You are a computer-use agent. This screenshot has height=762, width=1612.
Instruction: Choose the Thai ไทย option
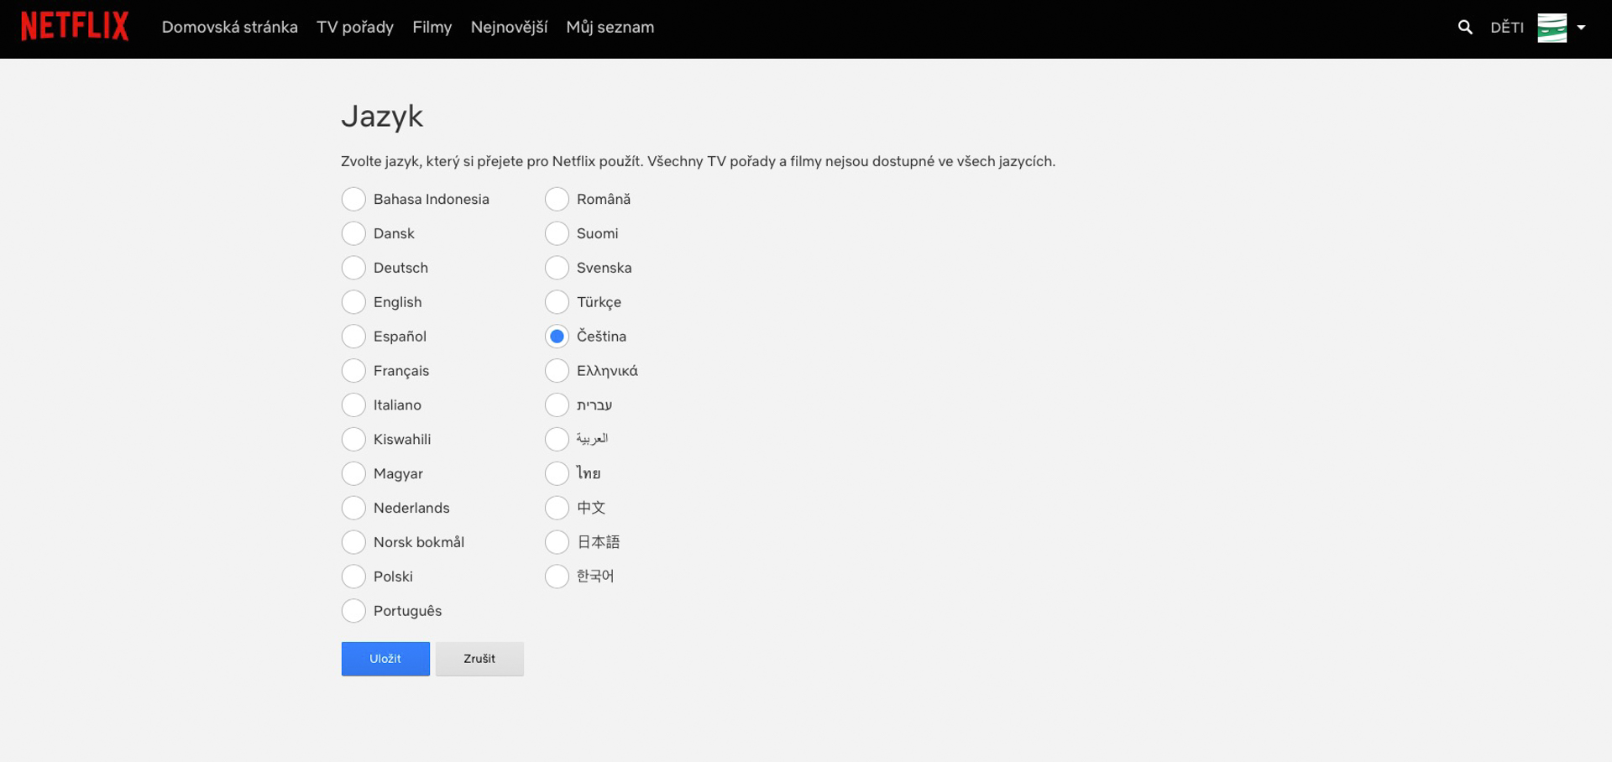click(x=557, y=474)
